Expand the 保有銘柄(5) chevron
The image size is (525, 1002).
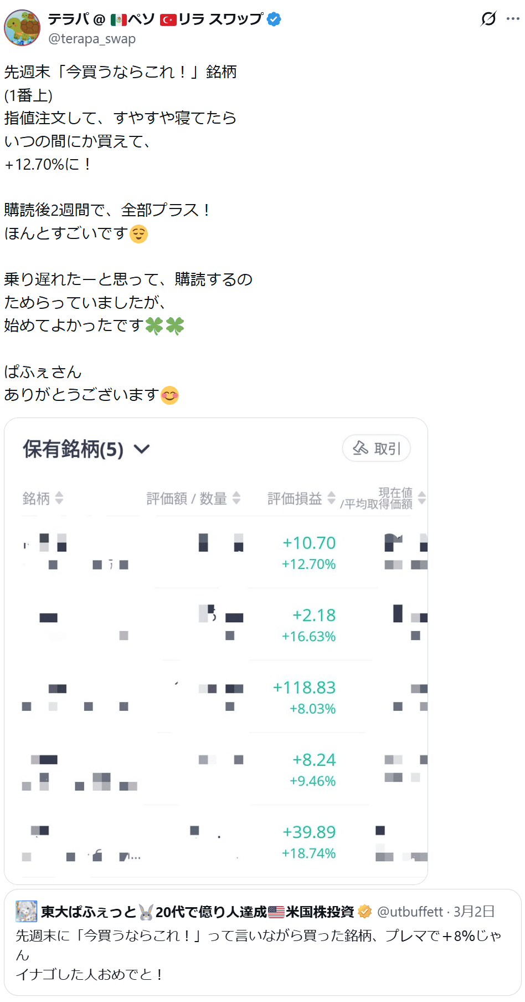(142, 449)
